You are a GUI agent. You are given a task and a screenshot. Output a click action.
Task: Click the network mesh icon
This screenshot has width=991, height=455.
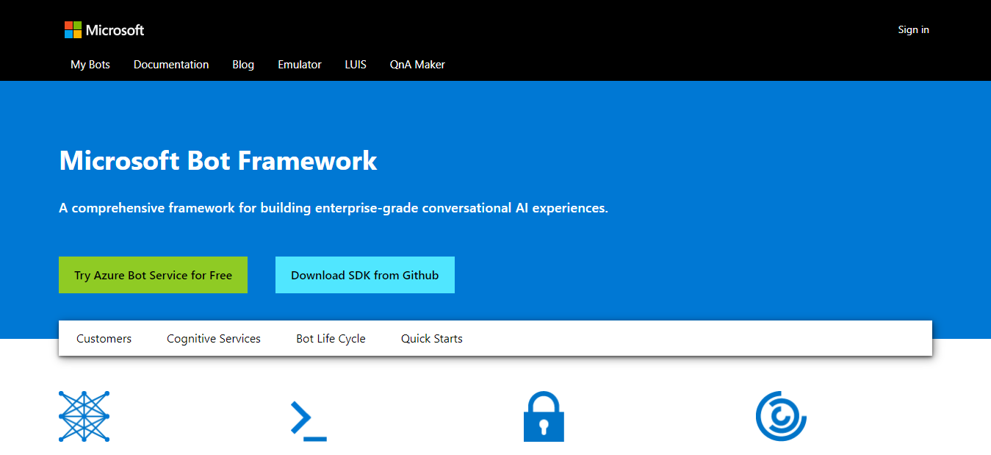coord(84,416)
